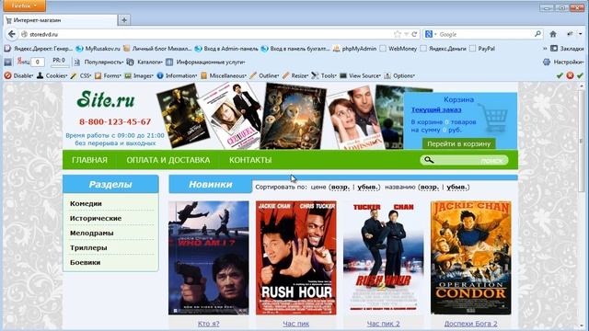Open the Cookies developer toolbar menu

click(52, 75)
